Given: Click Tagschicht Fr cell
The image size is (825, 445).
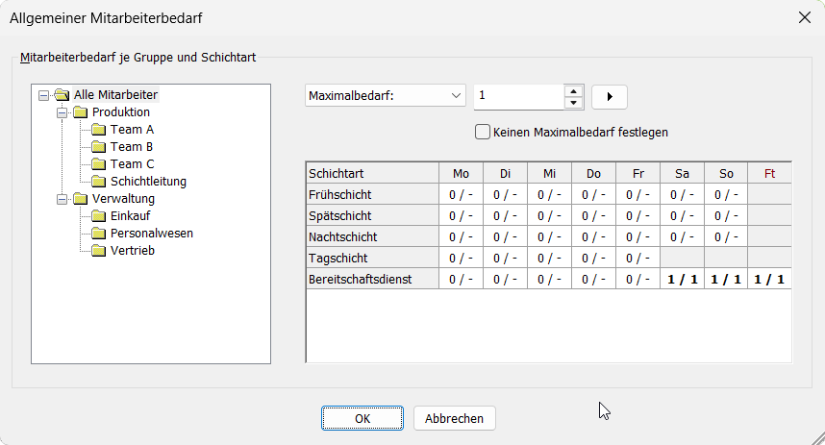Looking at the screenshot, I should pos(638,258).
